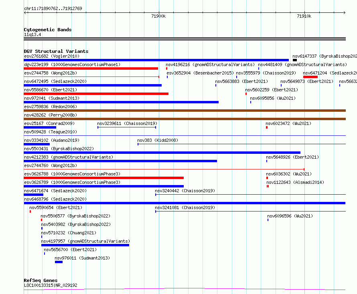Select the dgv223e199 1000GenomesConsortiumPhase1 variant
Viewport: 357px width, 294px height.
[x=72, y=64]
